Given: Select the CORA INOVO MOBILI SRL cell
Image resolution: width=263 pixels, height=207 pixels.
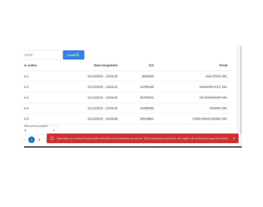Looking at the screenshot, I should (x=210, y=119).
